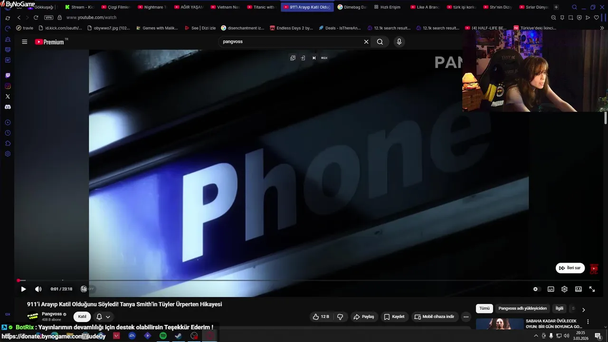Open a new browser tab with plus
608x342 pixels.
point(556,7)
